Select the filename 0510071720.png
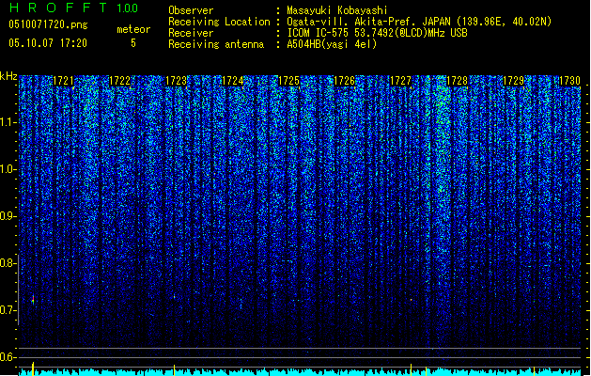This screenshot has width=591, height=376. [48, 24]
